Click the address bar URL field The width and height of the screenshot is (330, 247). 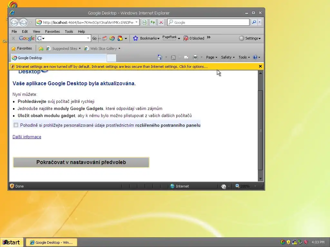(x=85, y=22)
